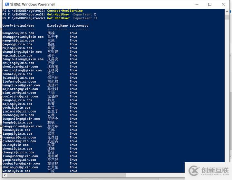232x180 pixels.
Task: Minimize the PowerShell window
Action: [x=197, y=4]
